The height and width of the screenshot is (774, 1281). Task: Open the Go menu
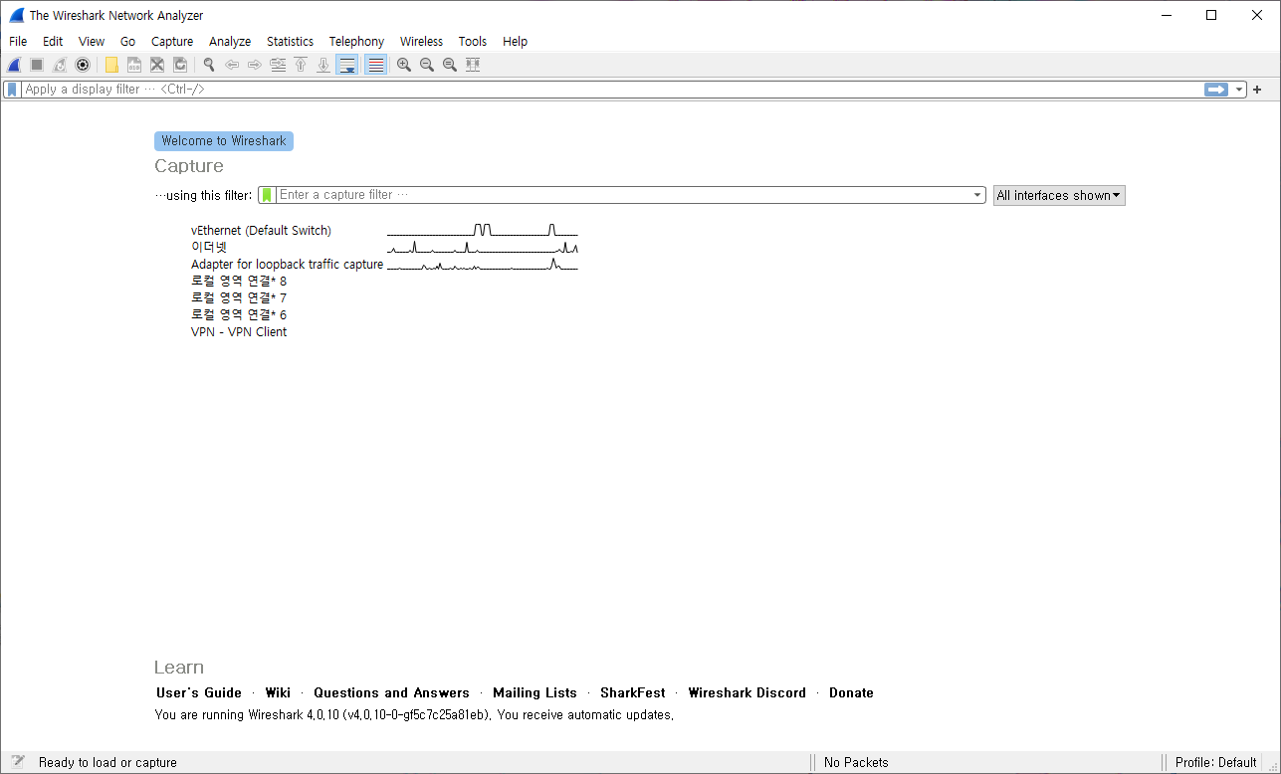point(127,42)
